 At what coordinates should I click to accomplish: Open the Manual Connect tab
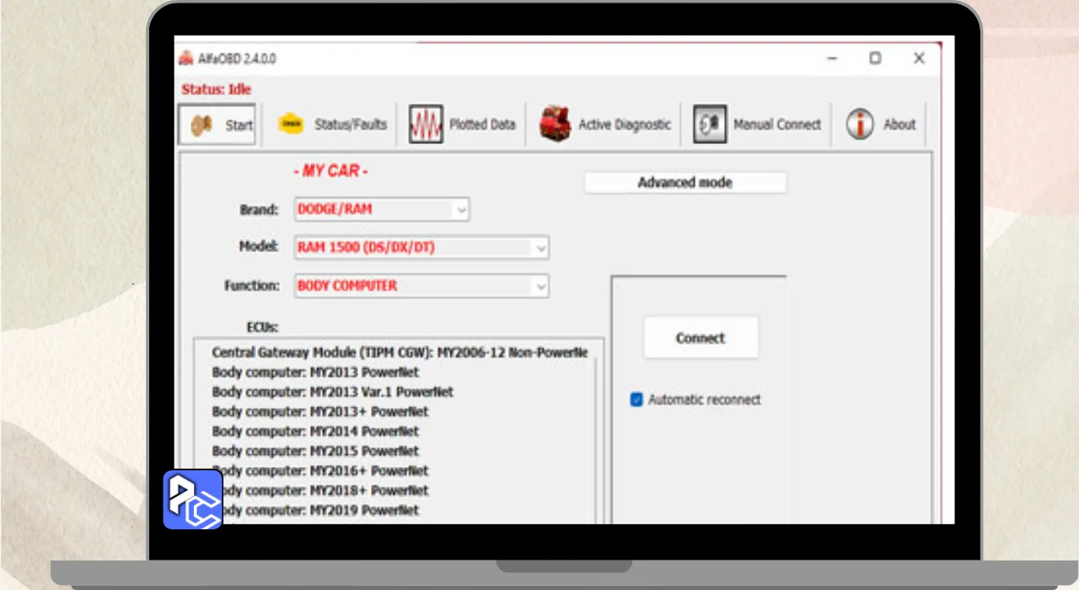pyautogui.click(x=777, y=124)
